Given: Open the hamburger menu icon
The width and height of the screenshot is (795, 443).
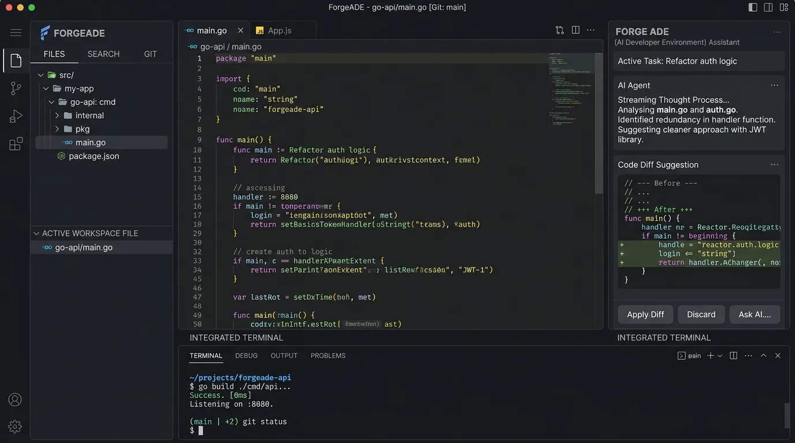Looking at the screenshot, I should coord(16,33).
